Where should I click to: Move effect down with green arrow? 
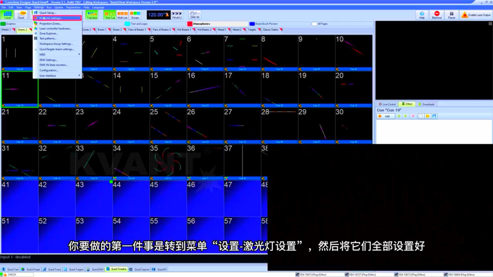[406, 116]
